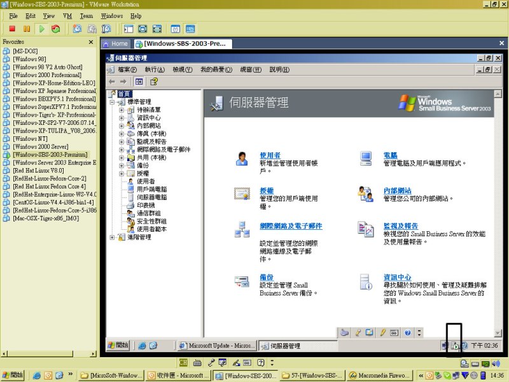The height and width of the screenshot is (382, 509).
Task: Expand the 資訊中心 tree node
Action: pyautogui.click(x=122, y=118)
